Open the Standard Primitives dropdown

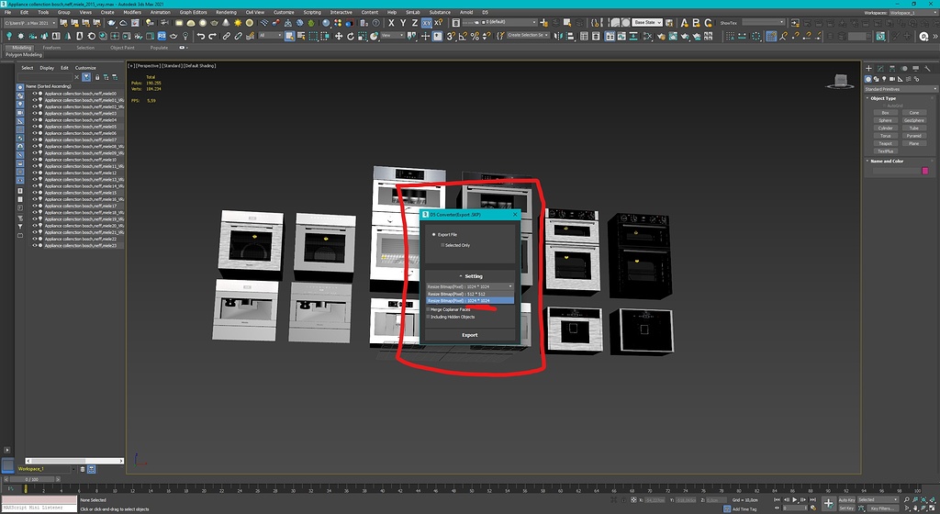pos(900,89)
